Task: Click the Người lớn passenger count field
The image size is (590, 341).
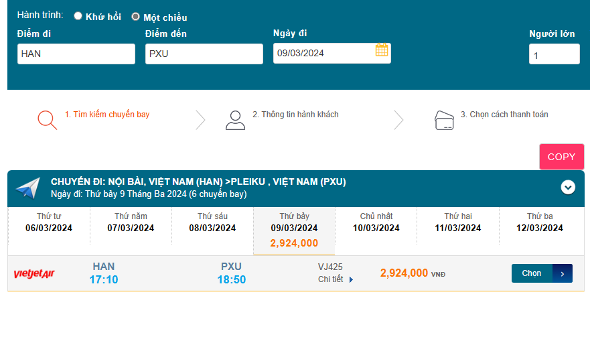Action: [x=554, y=55]
